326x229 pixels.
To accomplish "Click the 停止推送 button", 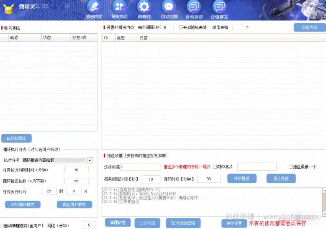I will click(x=281, y=178).
